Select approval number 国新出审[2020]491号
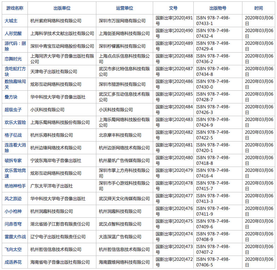277x270 pixels. click(x=174, y=21)
